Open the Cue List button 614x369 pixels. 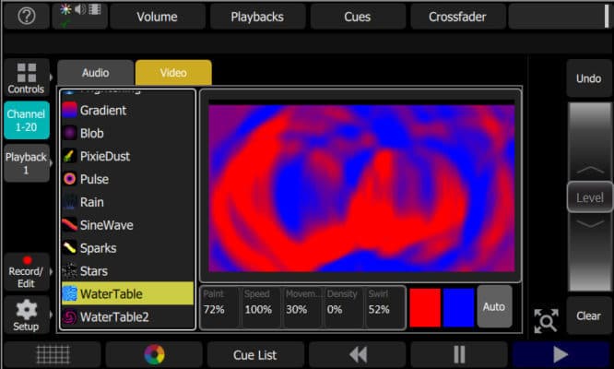254,354
